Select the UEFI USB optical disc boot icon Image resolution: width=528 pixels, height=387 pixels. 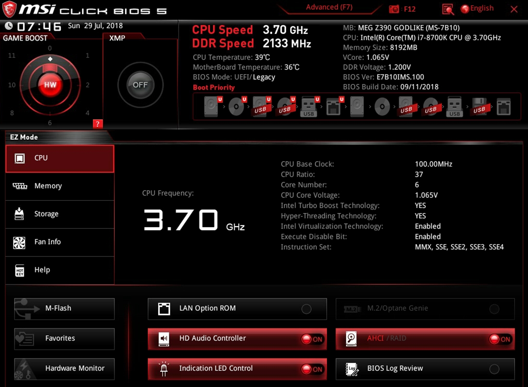coord(286,106)
